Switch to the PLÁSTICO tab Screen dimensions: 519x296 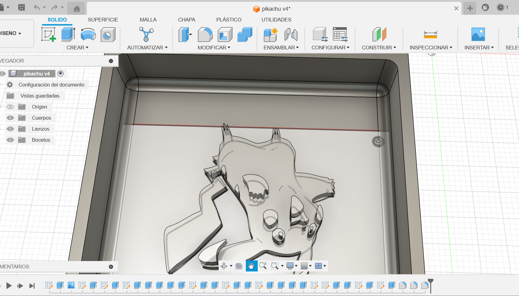point(229,20)
